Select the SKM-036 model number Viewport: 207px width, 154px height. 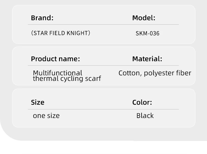pos(147,34)
